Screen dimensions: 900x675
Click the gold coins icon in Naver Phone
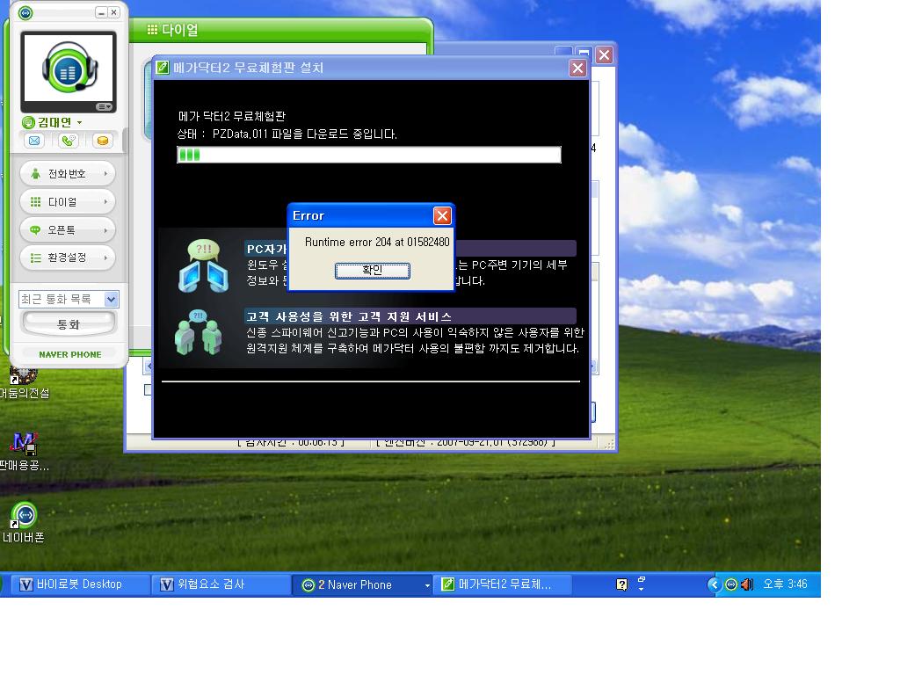pos(103,141)
